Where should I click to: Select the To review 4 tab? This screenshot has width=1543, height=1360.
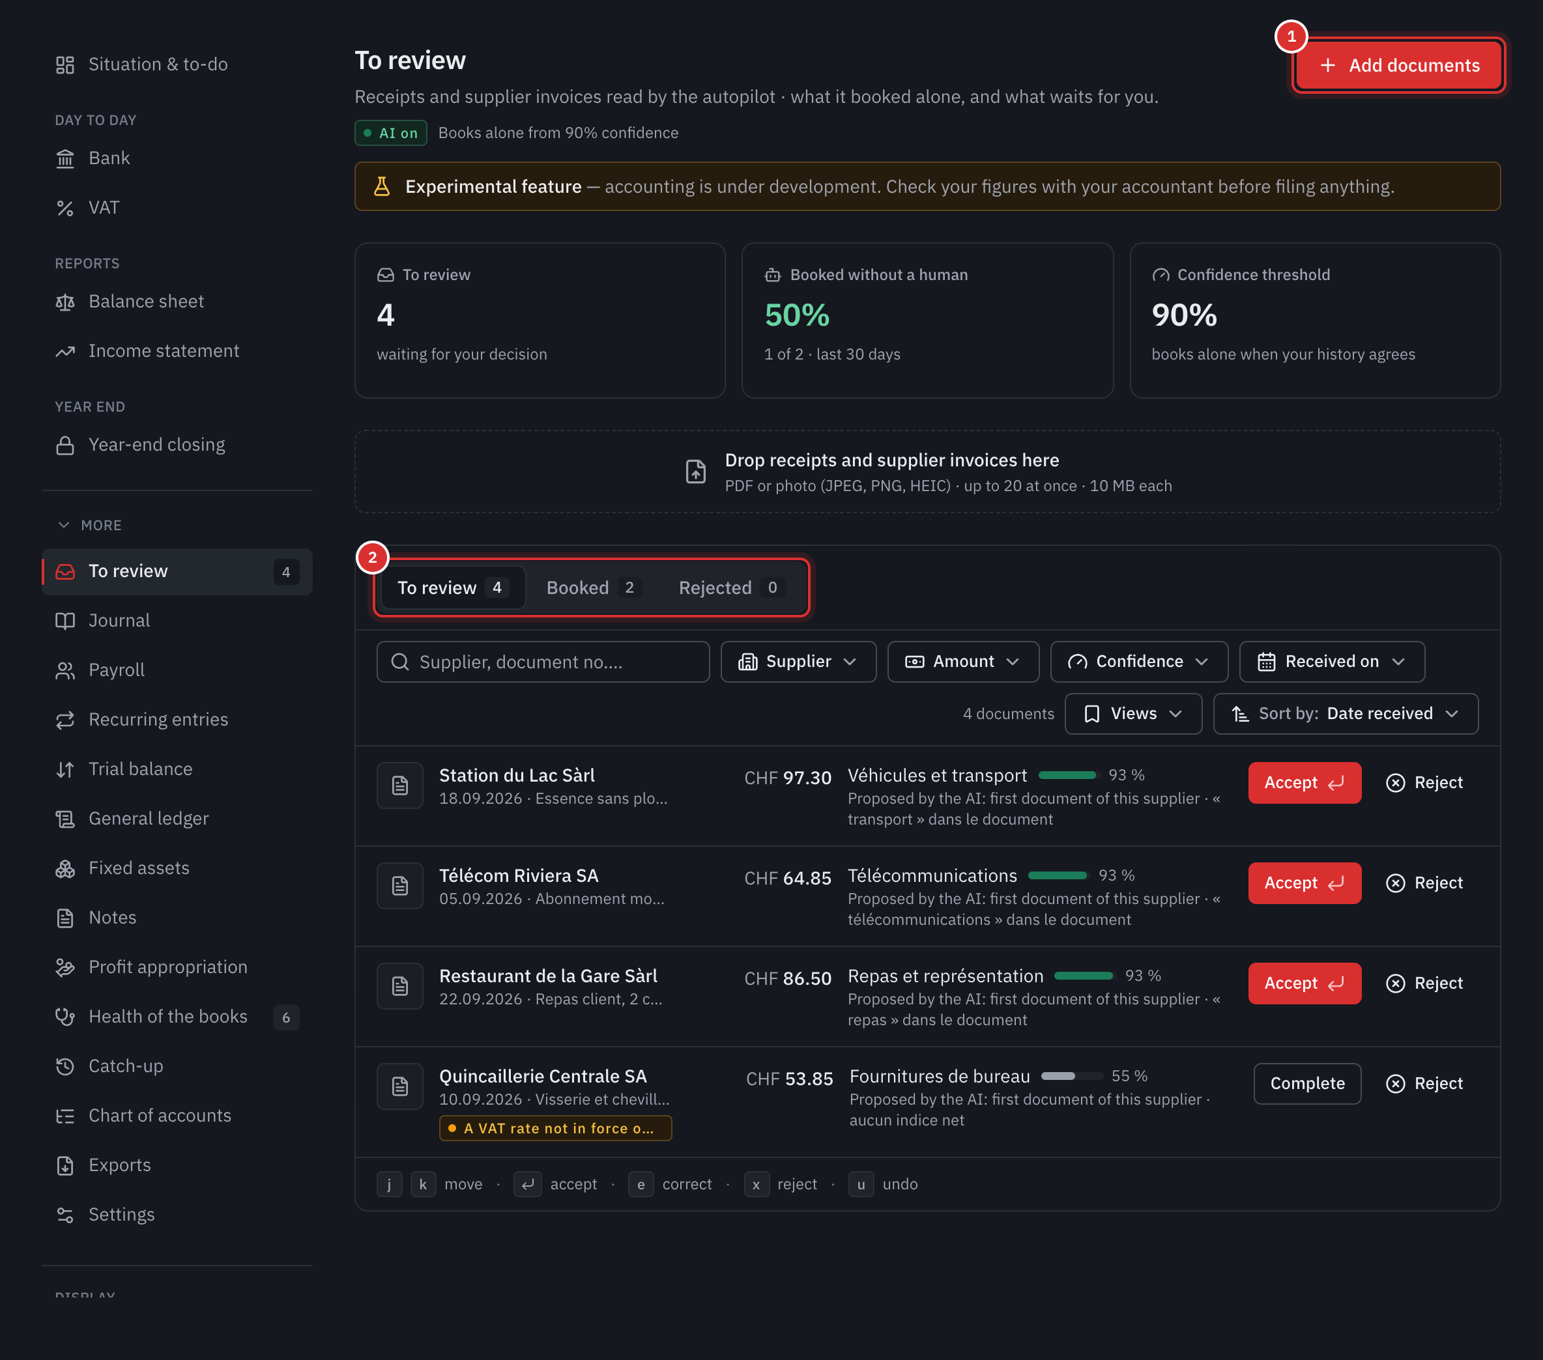(x=453, y=588)
